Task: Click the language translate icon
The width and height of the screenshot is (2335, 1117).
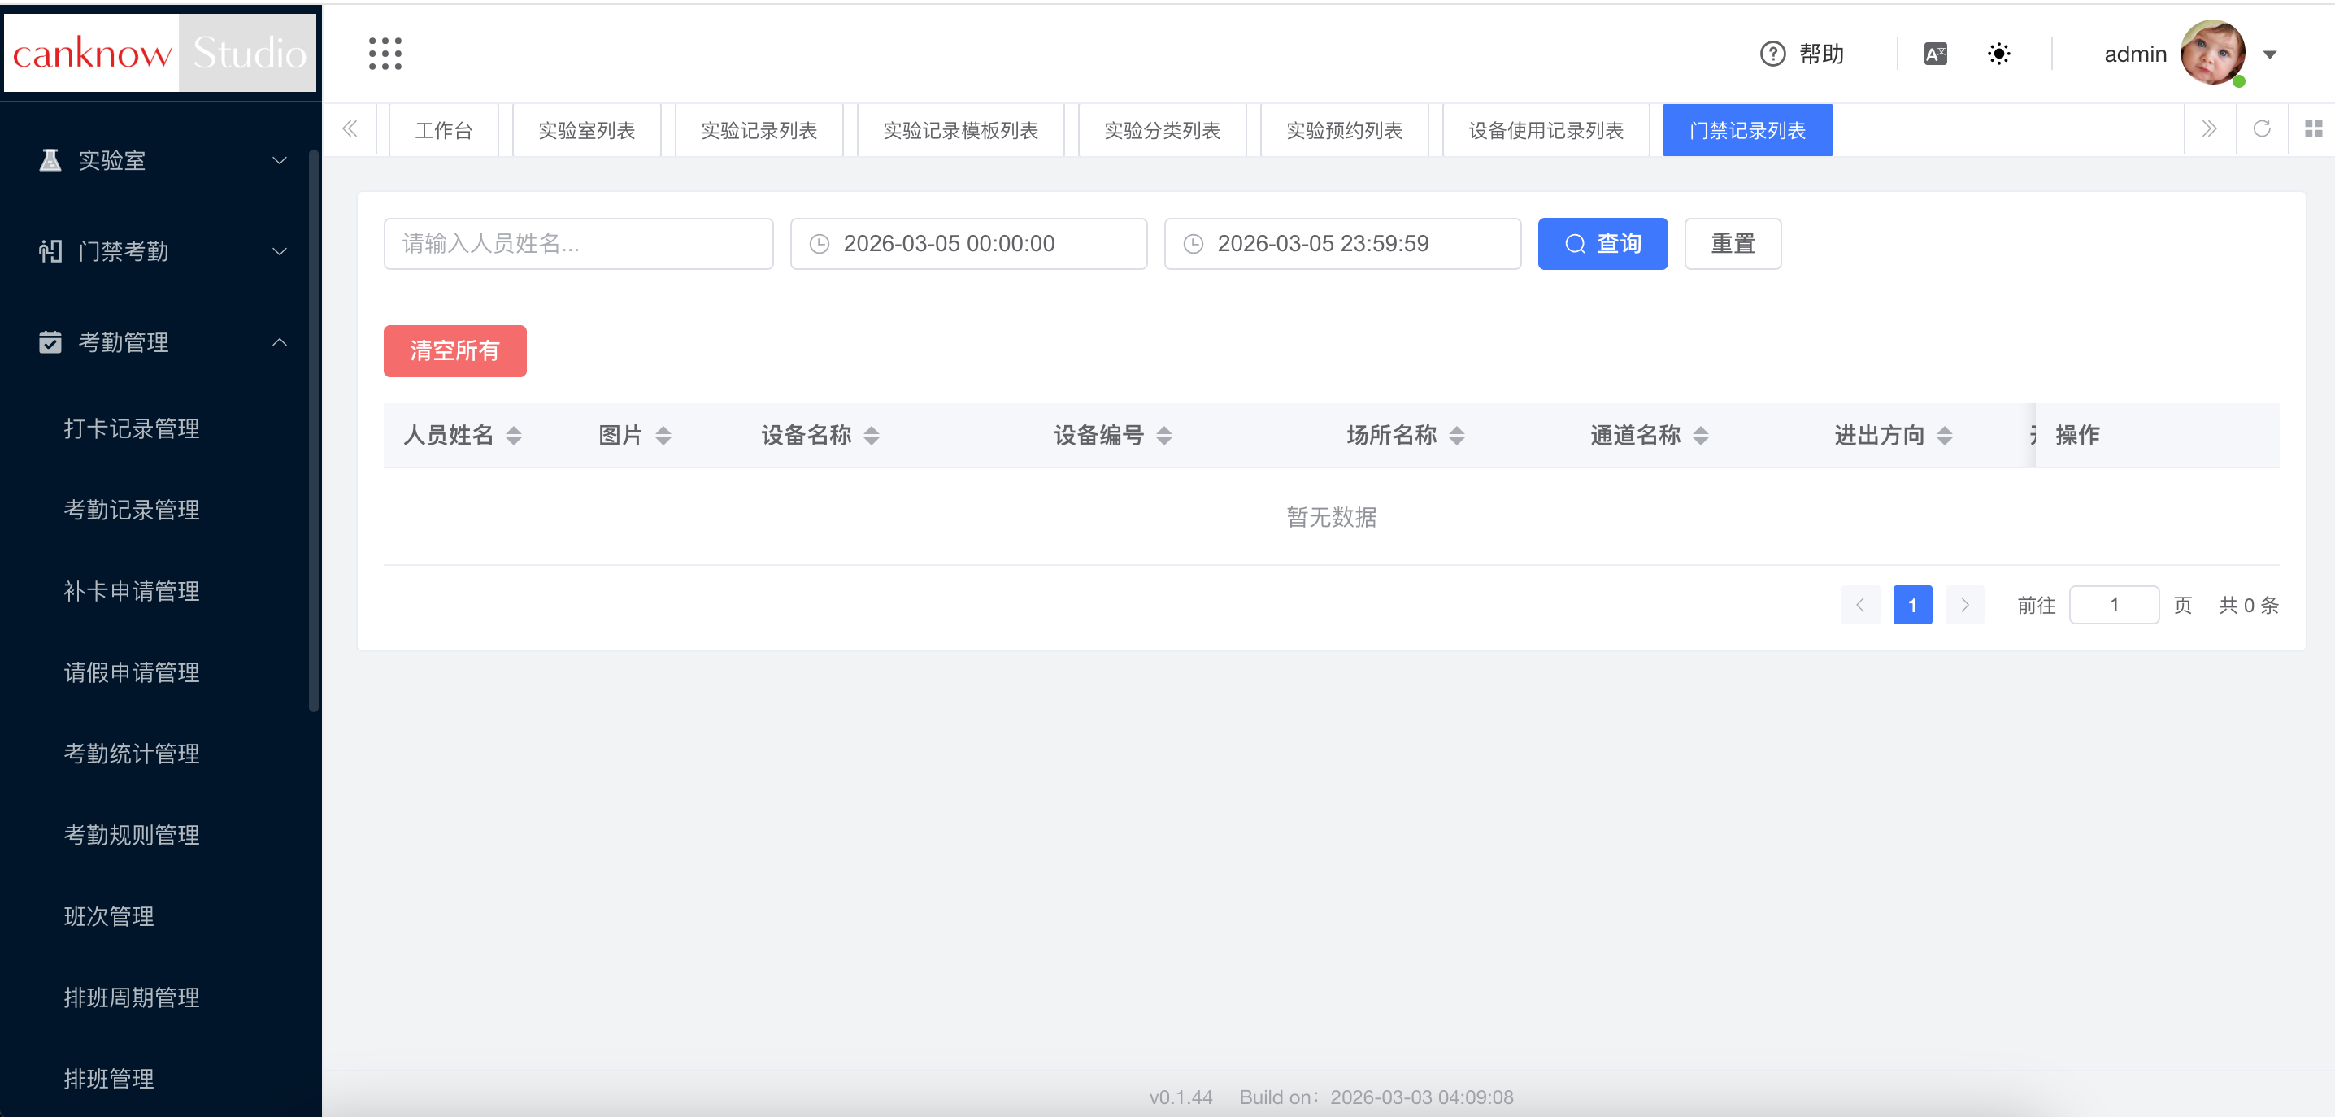Action: click(x=1935, y=54)
